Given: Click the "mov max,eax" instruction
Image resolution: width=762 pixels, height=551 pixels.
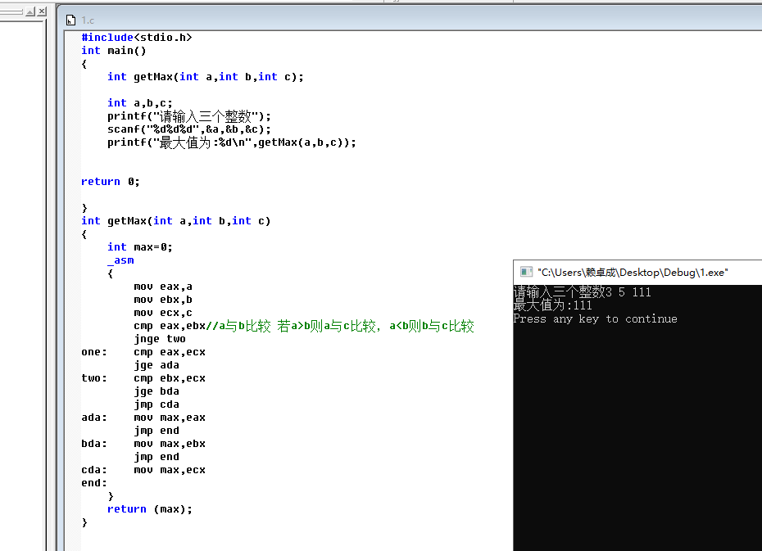Looking at the screenshot, I should [169, 418].
